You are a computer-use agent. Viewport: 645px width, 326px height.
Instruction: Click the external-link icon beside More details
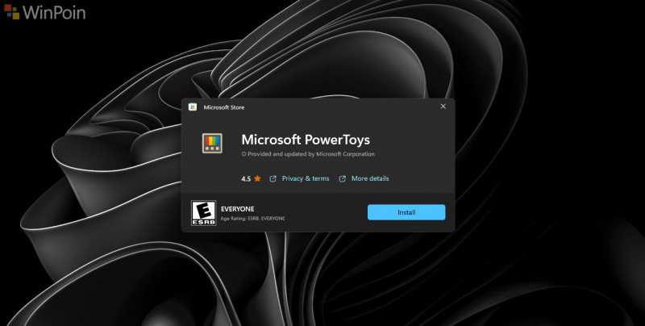pyautogui.click(x=342, y=178)
